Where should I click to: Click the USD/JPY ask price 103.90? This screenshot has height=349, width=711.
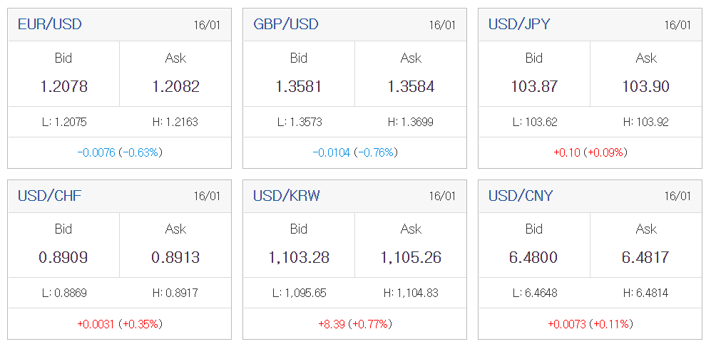point(646,86)
